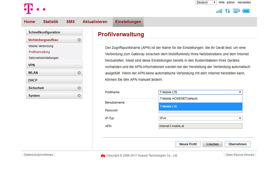Image resolution: width=269 pixels, height=187 pixels.
Task: Open the IP-Typ dropdown
Action: [200, 118]
